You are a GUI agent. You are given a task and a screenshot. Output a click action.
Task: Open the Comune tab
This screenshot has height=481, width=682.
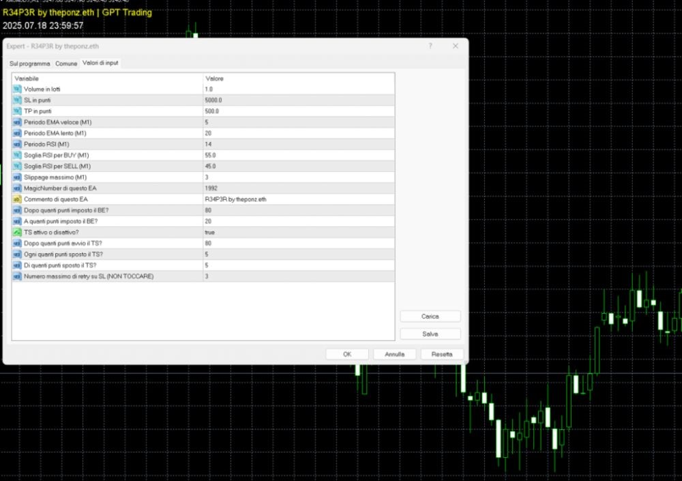click(66, 63)
